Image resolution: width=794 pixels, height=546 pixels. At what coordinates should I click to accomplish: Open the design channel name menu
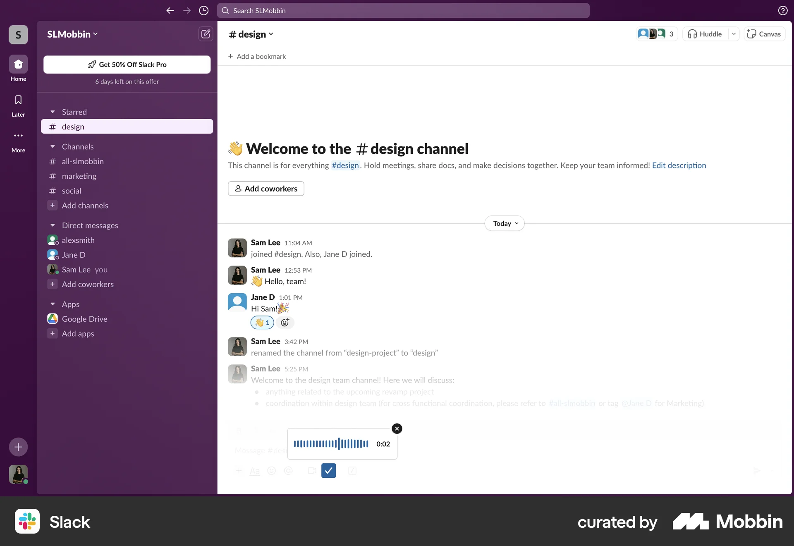click(x=251, y=34)
